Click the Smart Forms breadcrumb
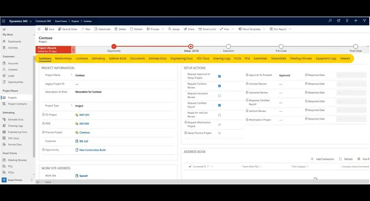 click(61, 21)
